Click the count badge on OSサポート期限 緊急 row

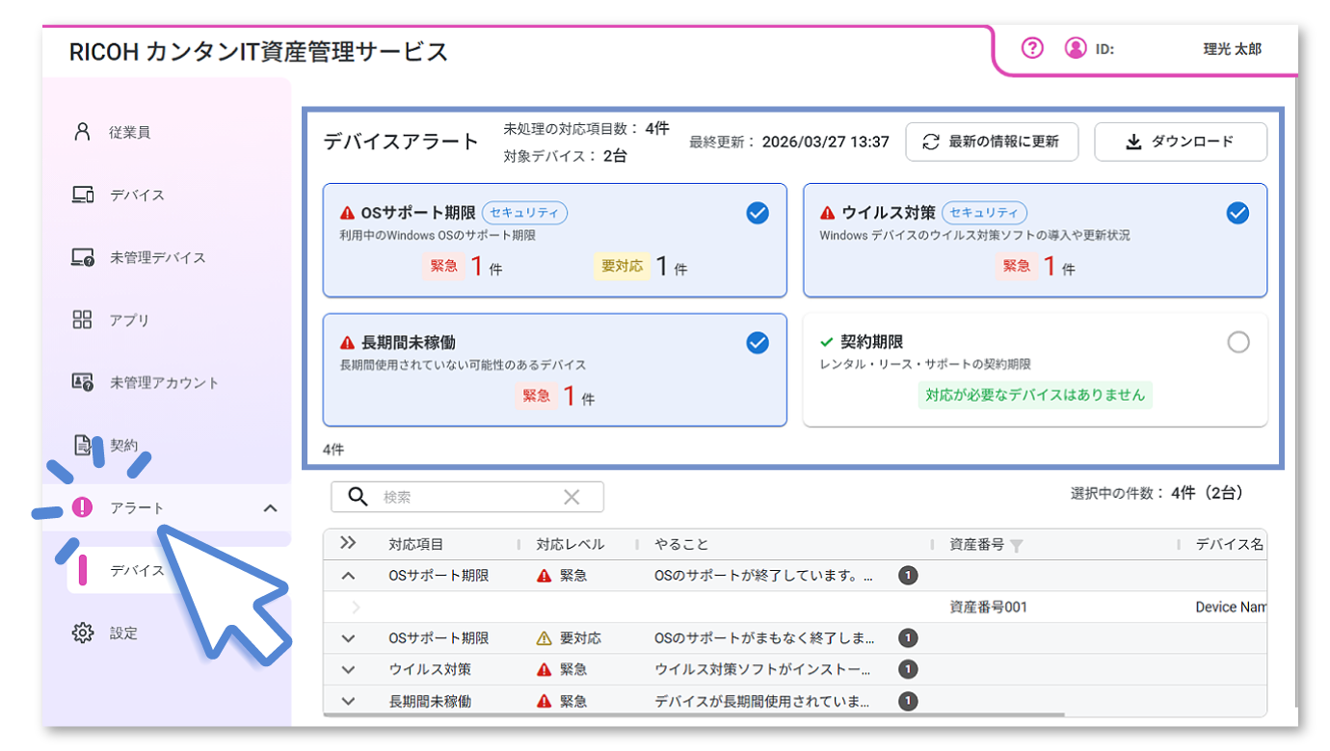tap(908, 576)
